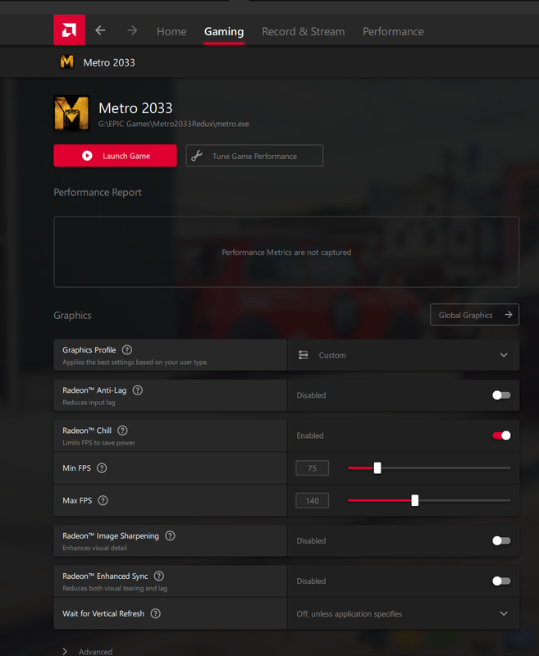
Task: Select the Gaming tab
Action: (x=224, y=31)
